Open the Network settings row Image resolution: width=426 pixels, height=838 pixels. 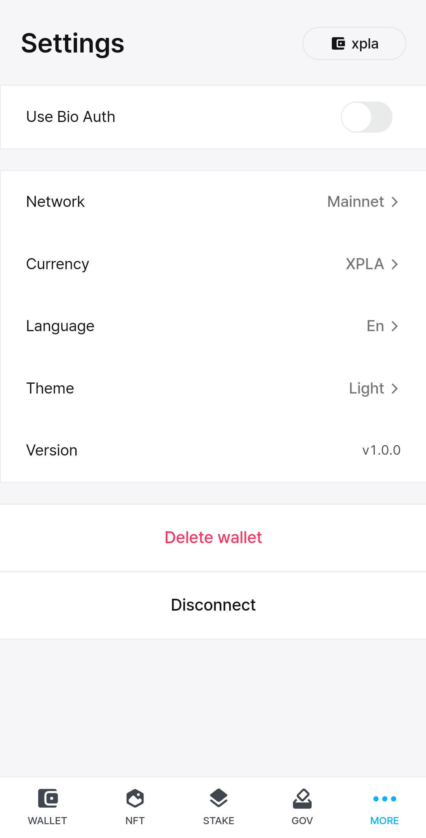point(213,202)
